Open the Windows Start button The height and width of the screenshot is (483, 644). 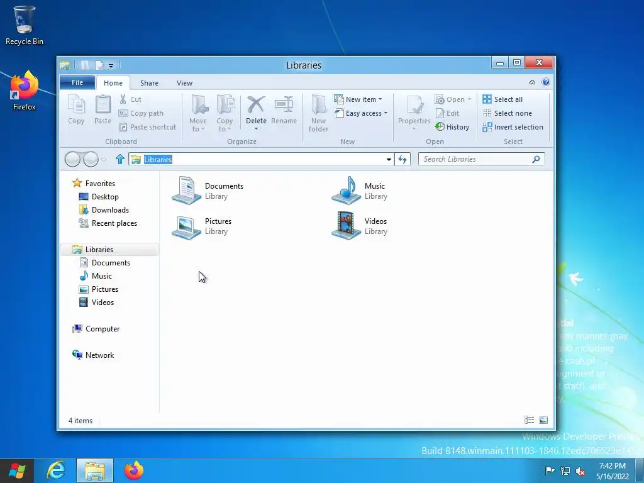[16, 470]
